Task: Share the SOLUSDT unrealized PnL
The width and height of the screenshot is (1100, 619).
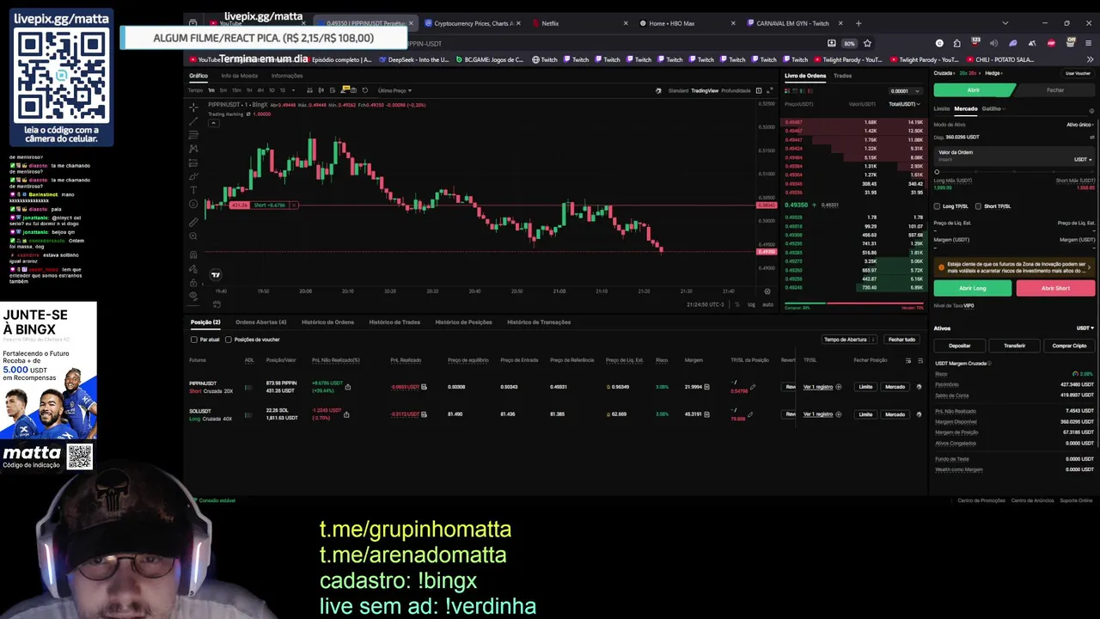Action: pyautogui.click(x=346, y=414)
